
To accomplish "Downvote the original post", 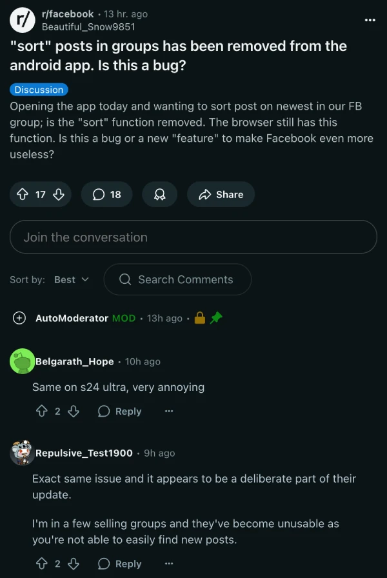I will (x=57, y=194).
